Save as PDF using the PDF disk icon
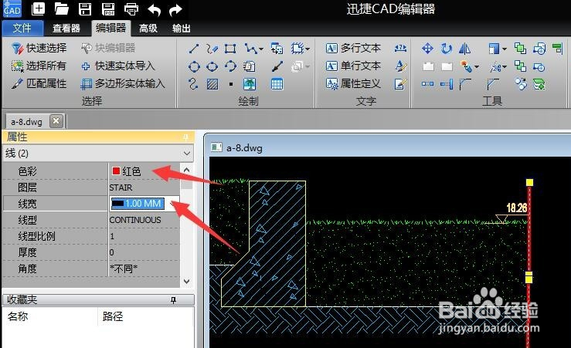This screenshot has width=571, height=348. (108, 8)
